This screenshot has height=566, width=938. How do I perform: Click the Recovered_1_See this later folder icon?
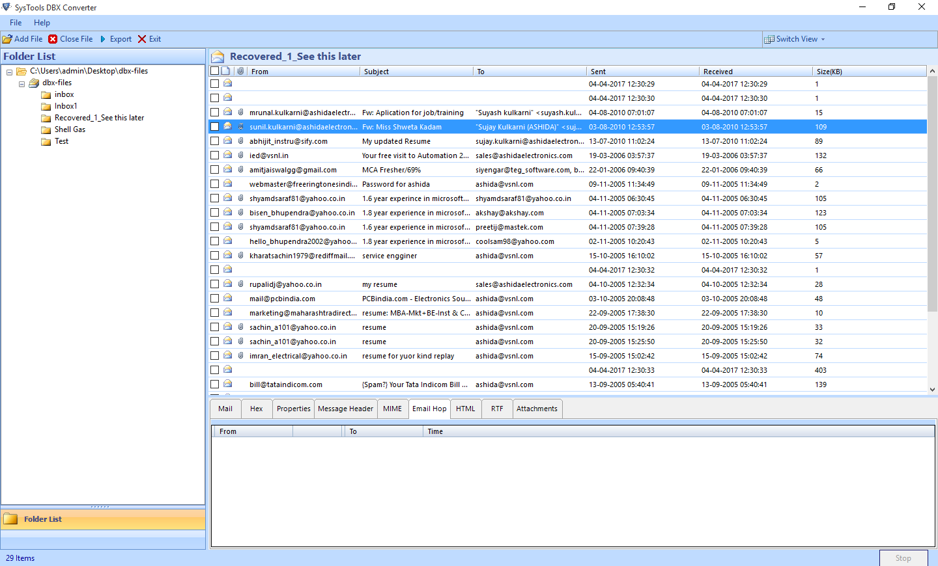[46, 118]
